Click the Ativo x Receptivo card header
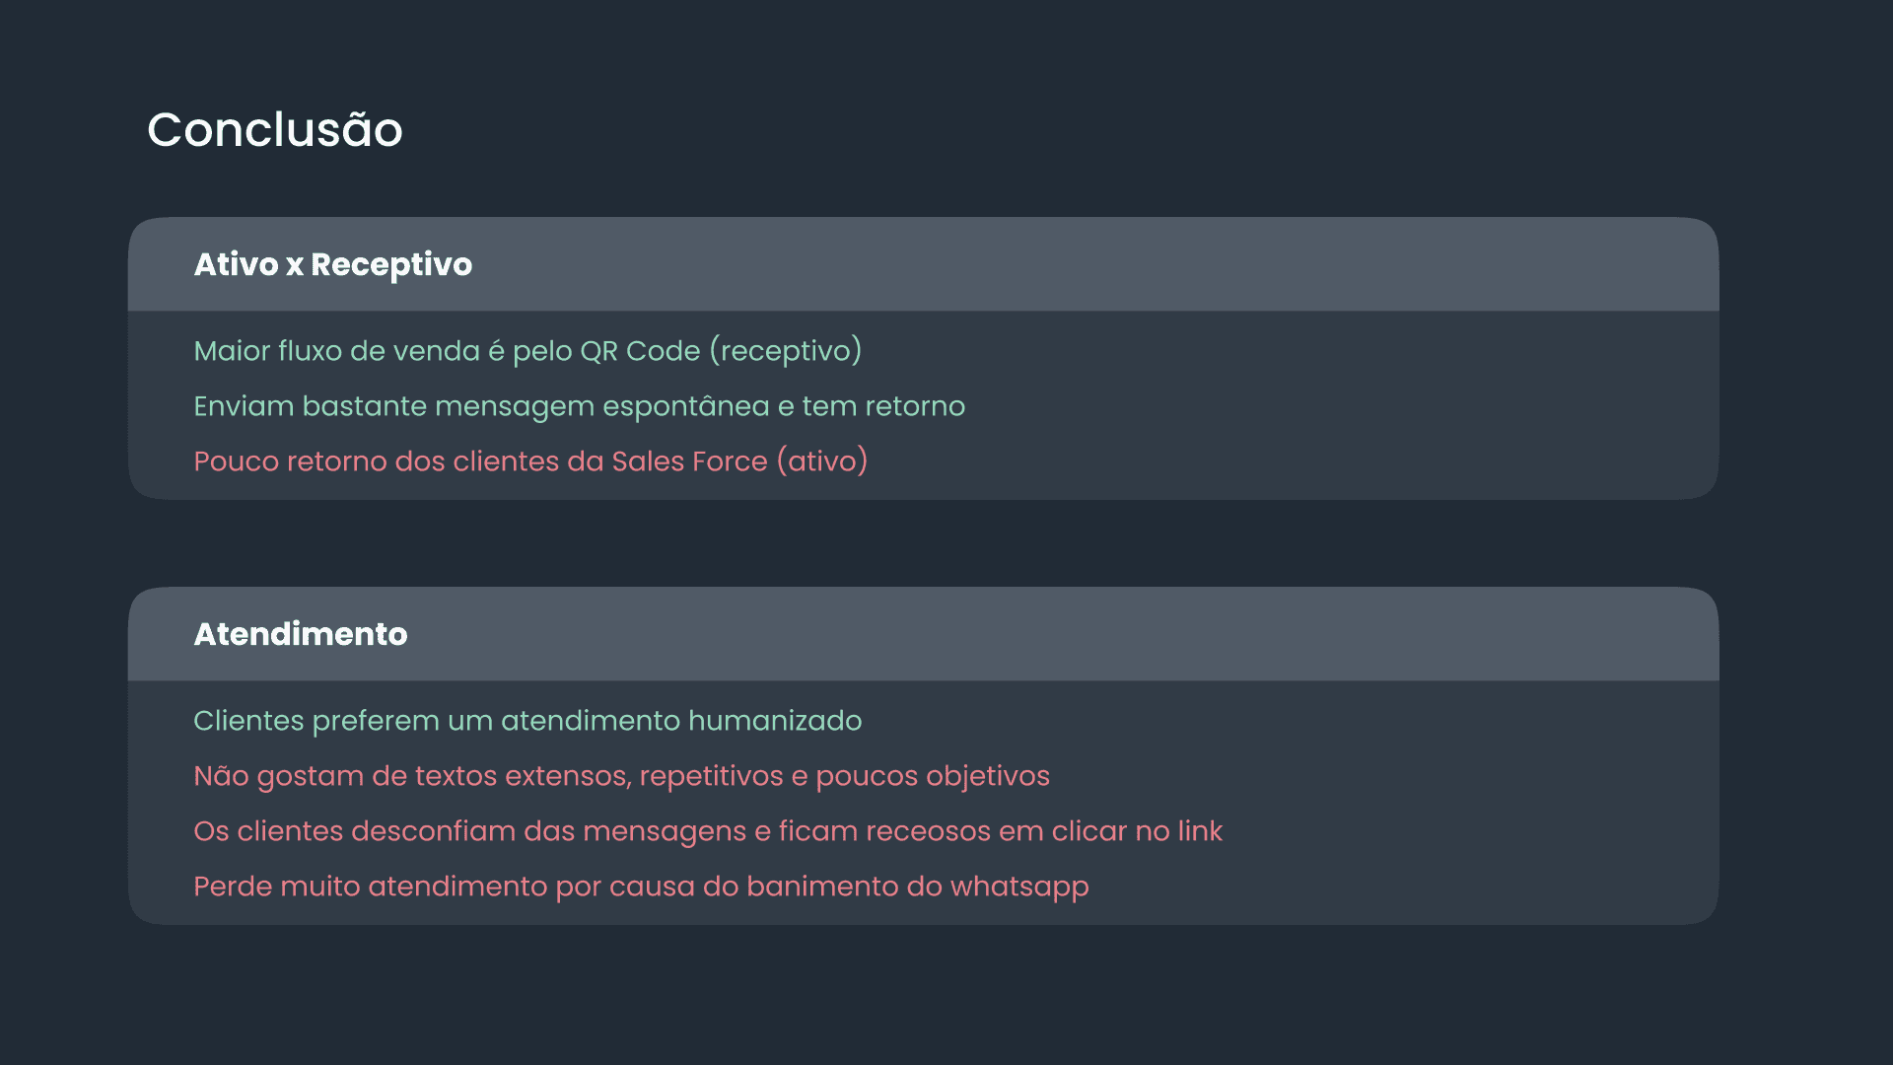This screenshot has width=1893, height=1065. [923, 264]
